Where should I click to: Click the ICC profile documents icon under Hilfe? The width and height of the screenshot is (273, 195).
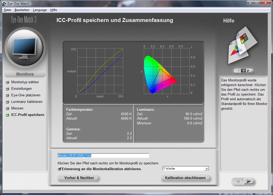click(243, 45)
